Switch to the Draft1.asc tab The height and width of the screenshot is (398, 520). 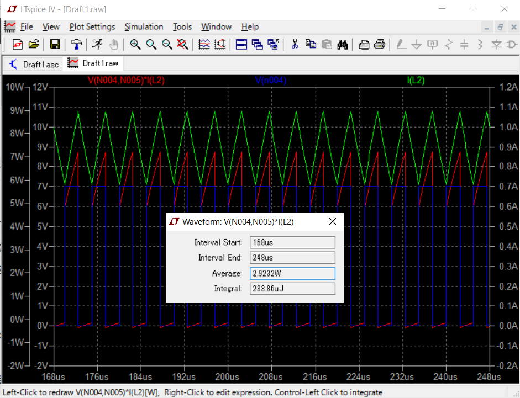[34, 64]
